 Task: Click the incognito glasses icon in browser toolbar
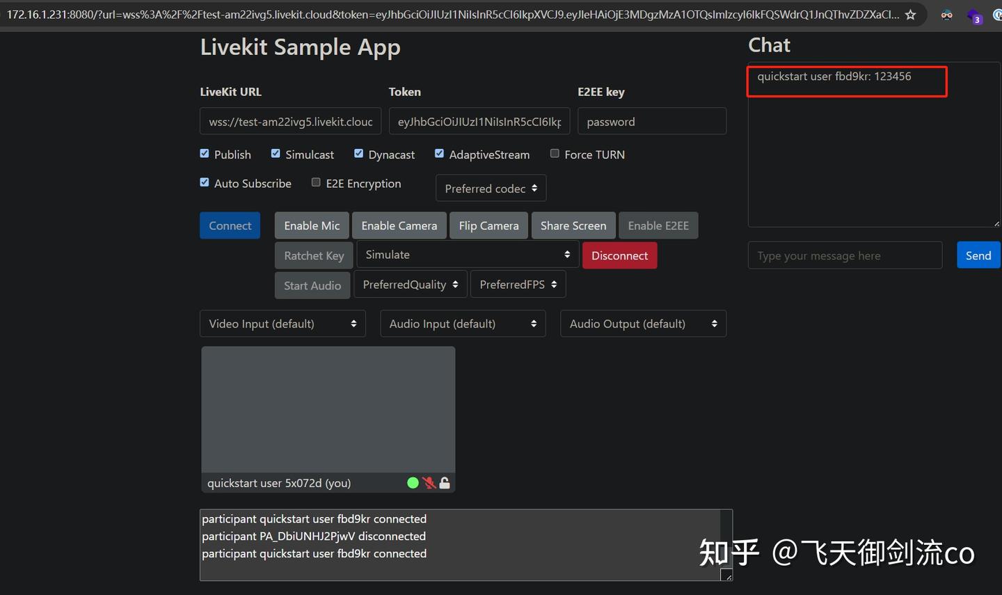click(x=946, y=15)
